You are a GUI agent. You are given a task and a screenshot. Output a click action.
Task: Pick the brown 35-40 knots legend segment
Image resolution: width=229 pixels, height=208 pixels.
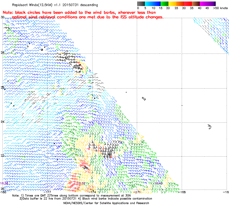pyautogui.click(x=196, y=4)
